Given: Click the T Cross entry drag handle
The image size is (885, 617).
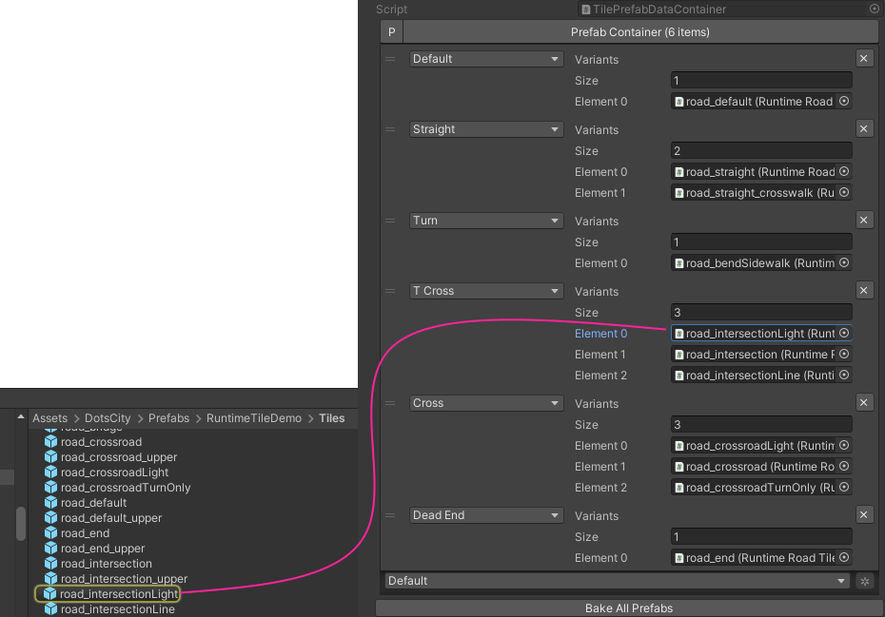Looking at the screenshot, I should 390,291.
